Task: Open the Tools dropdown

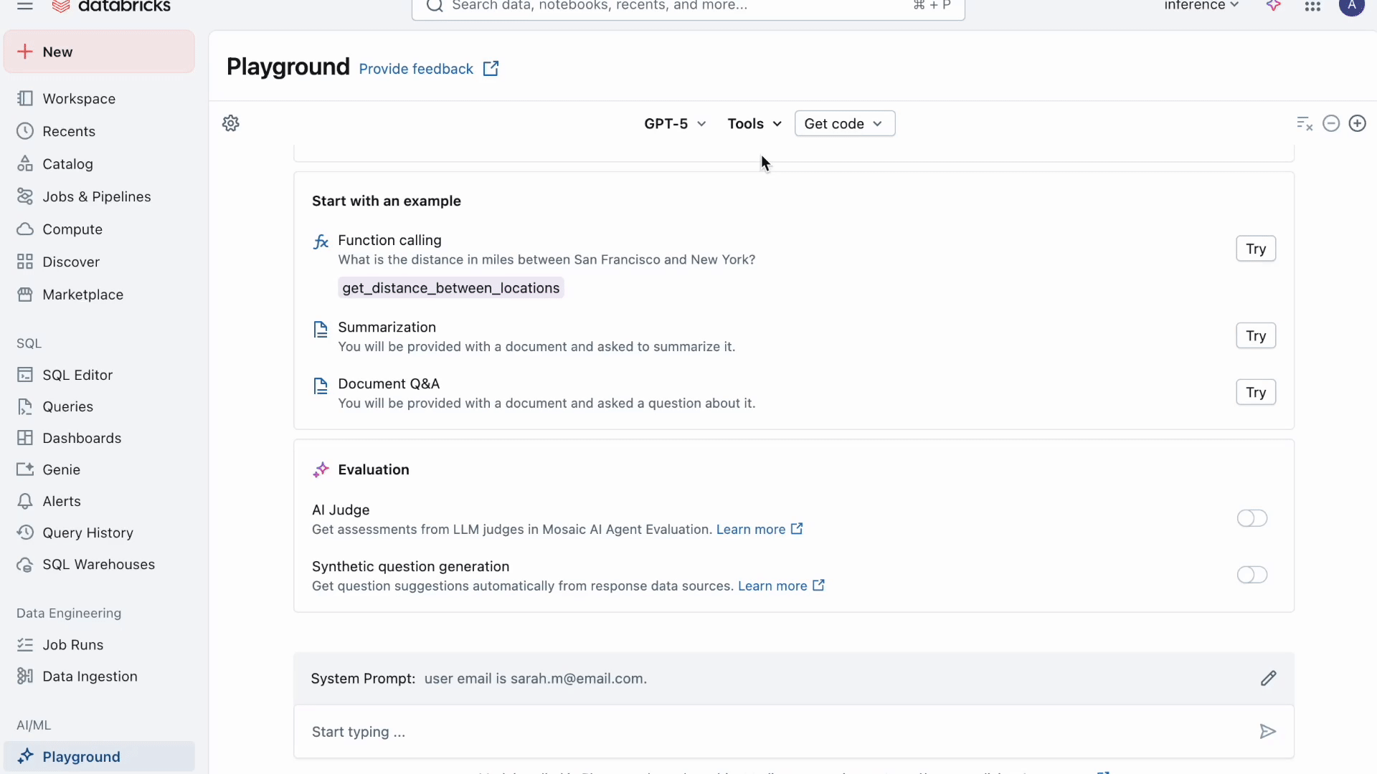Action: coord(754,124)
